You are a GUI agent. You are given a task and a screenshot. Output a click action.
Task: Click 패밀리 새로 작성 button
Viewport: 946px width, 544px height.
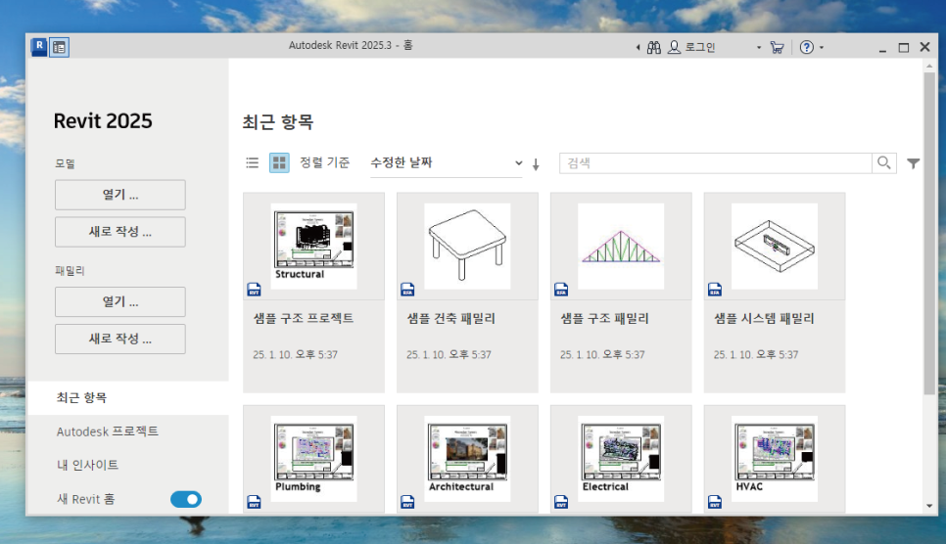[120, 339]
